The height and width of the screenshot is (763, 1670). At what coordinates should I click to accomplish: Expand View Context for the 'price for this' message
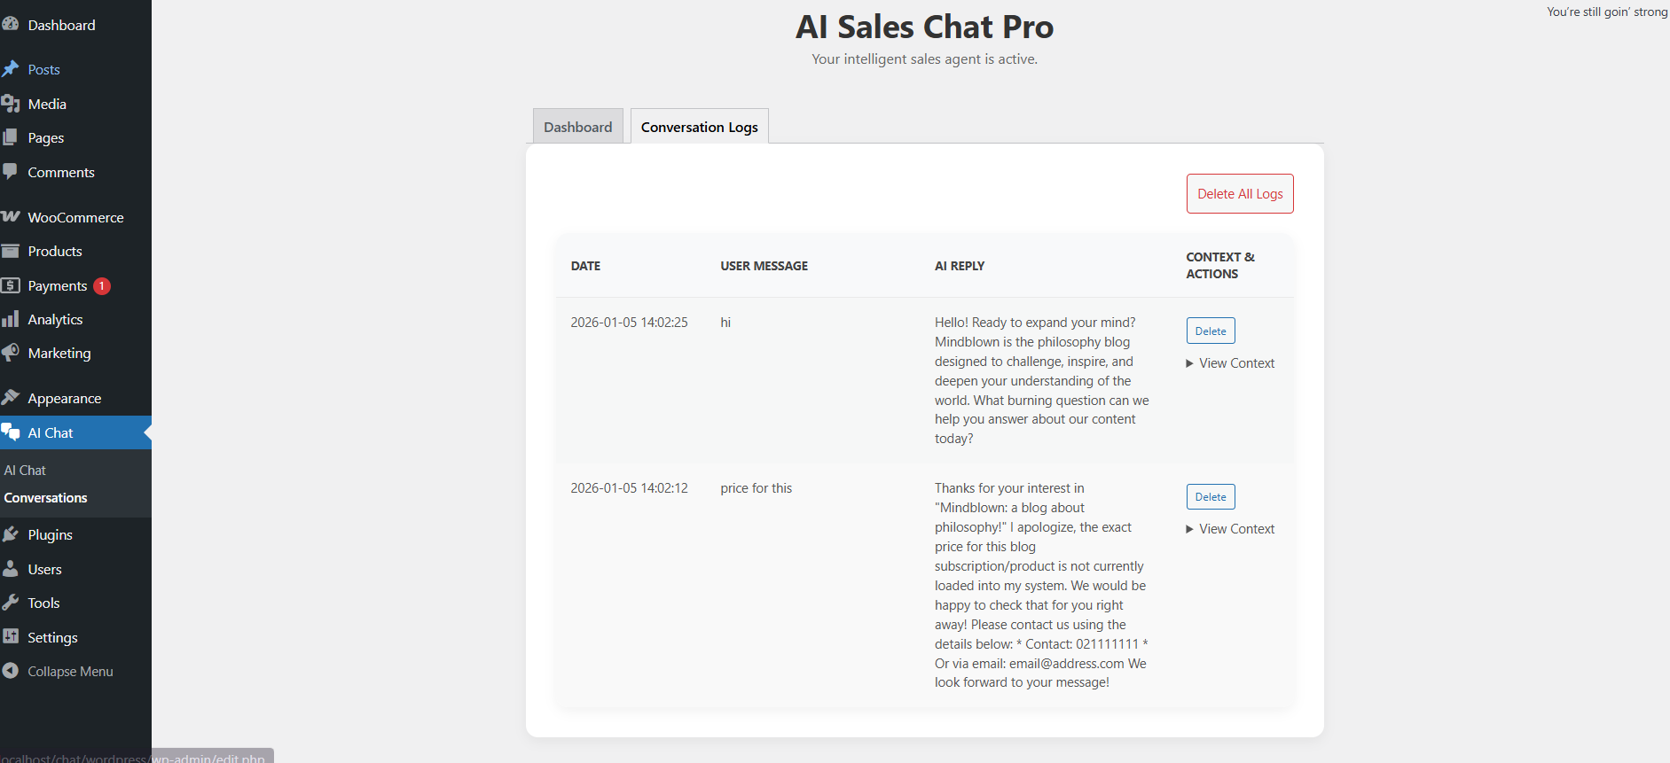[1230, 528]
